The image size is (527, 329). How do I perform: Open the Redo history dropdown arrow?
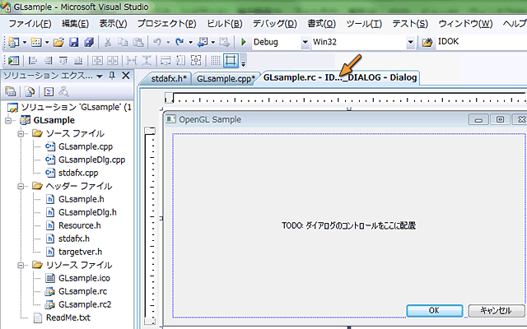coord(190,42)
